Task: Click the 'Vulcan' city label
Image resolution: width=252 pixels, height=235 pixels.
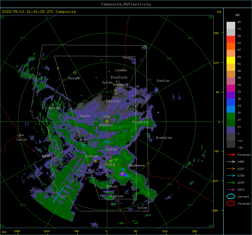Action: point(142,208)
